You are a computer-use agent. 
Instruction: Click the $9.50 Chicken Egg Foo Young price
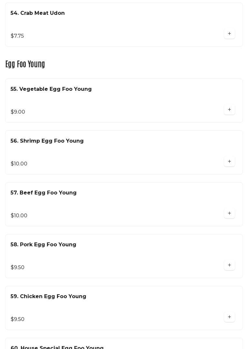[x=18, y=319]
